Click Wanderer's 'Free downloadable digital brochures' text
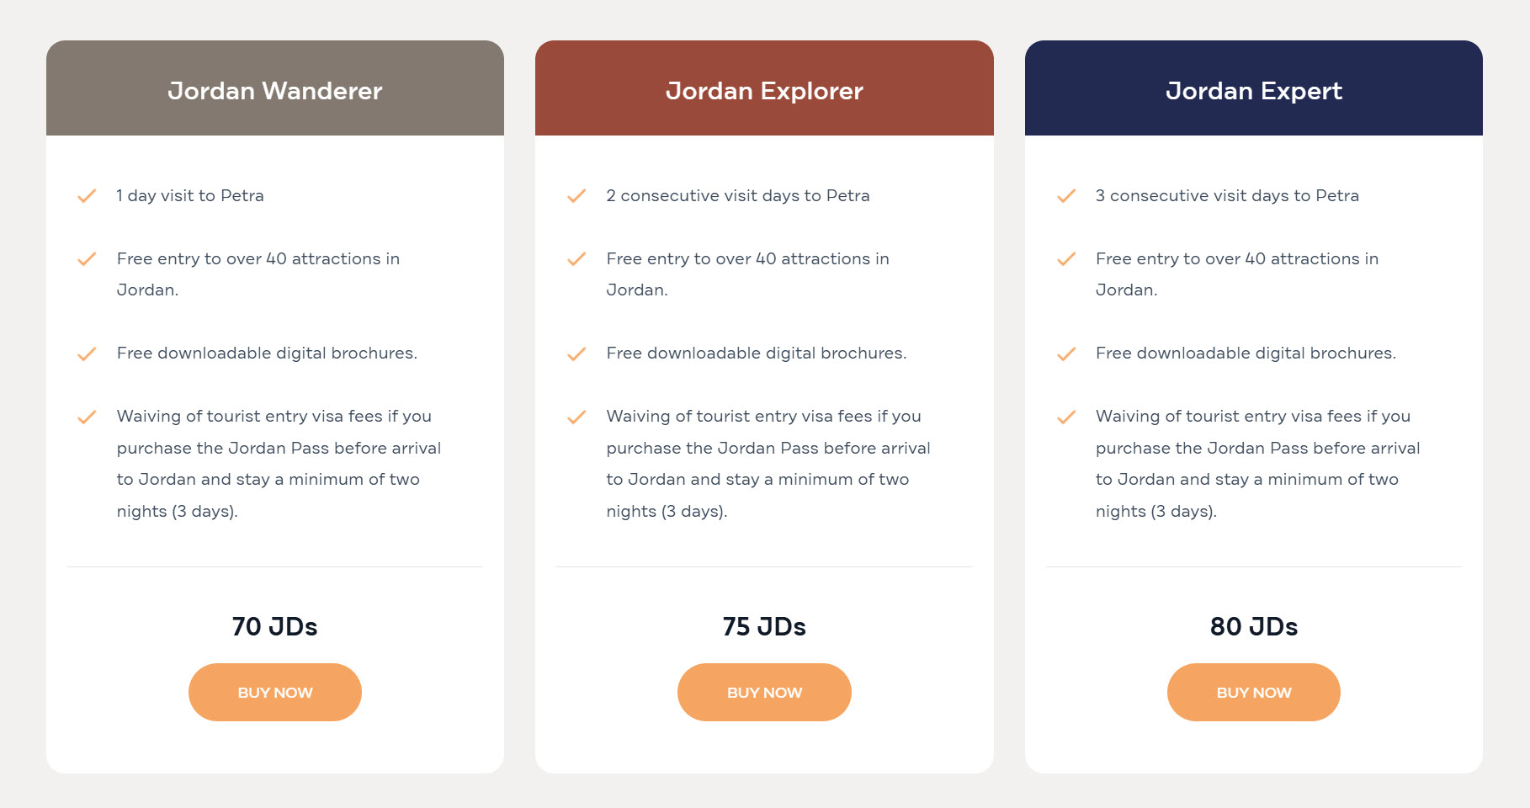Image resolution: width=1530 pixels, height=808 pixels. pyautogui.click(x=267, y=353)
